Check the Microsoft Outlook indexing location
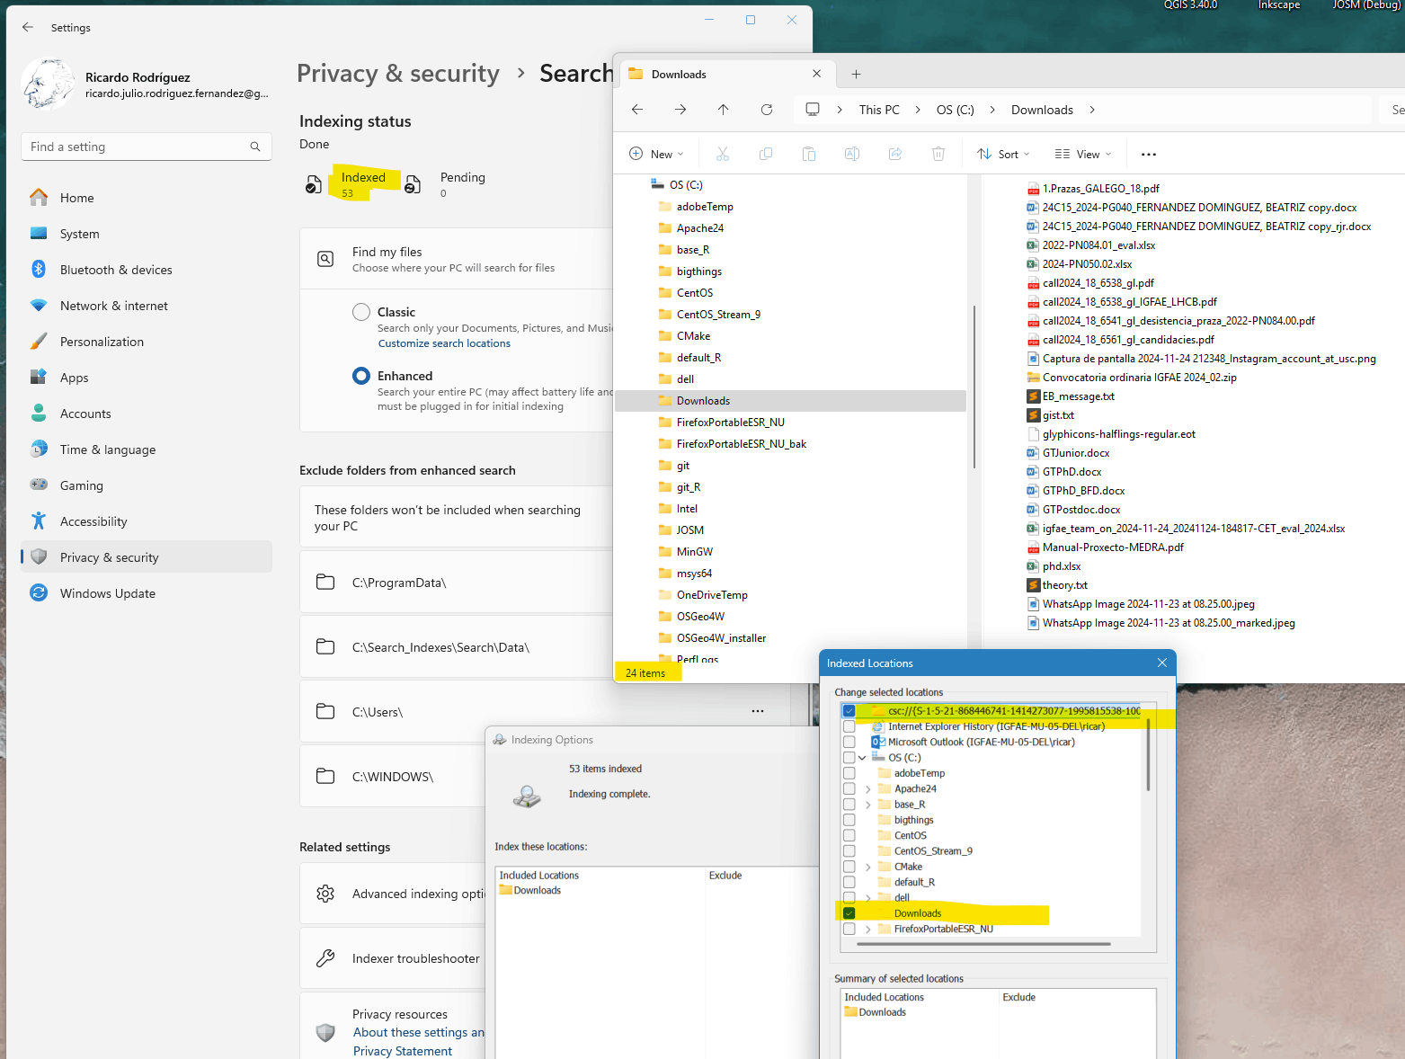 (849, 741)
